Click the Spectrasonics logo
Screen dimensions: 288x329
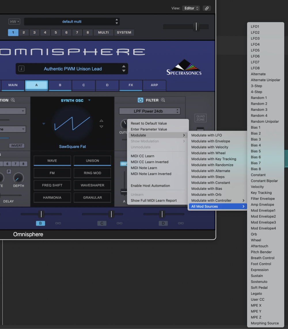pos(184,67)
